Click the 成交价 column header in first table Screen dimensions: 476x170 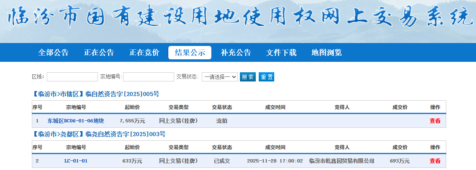[x=400, y=107]
